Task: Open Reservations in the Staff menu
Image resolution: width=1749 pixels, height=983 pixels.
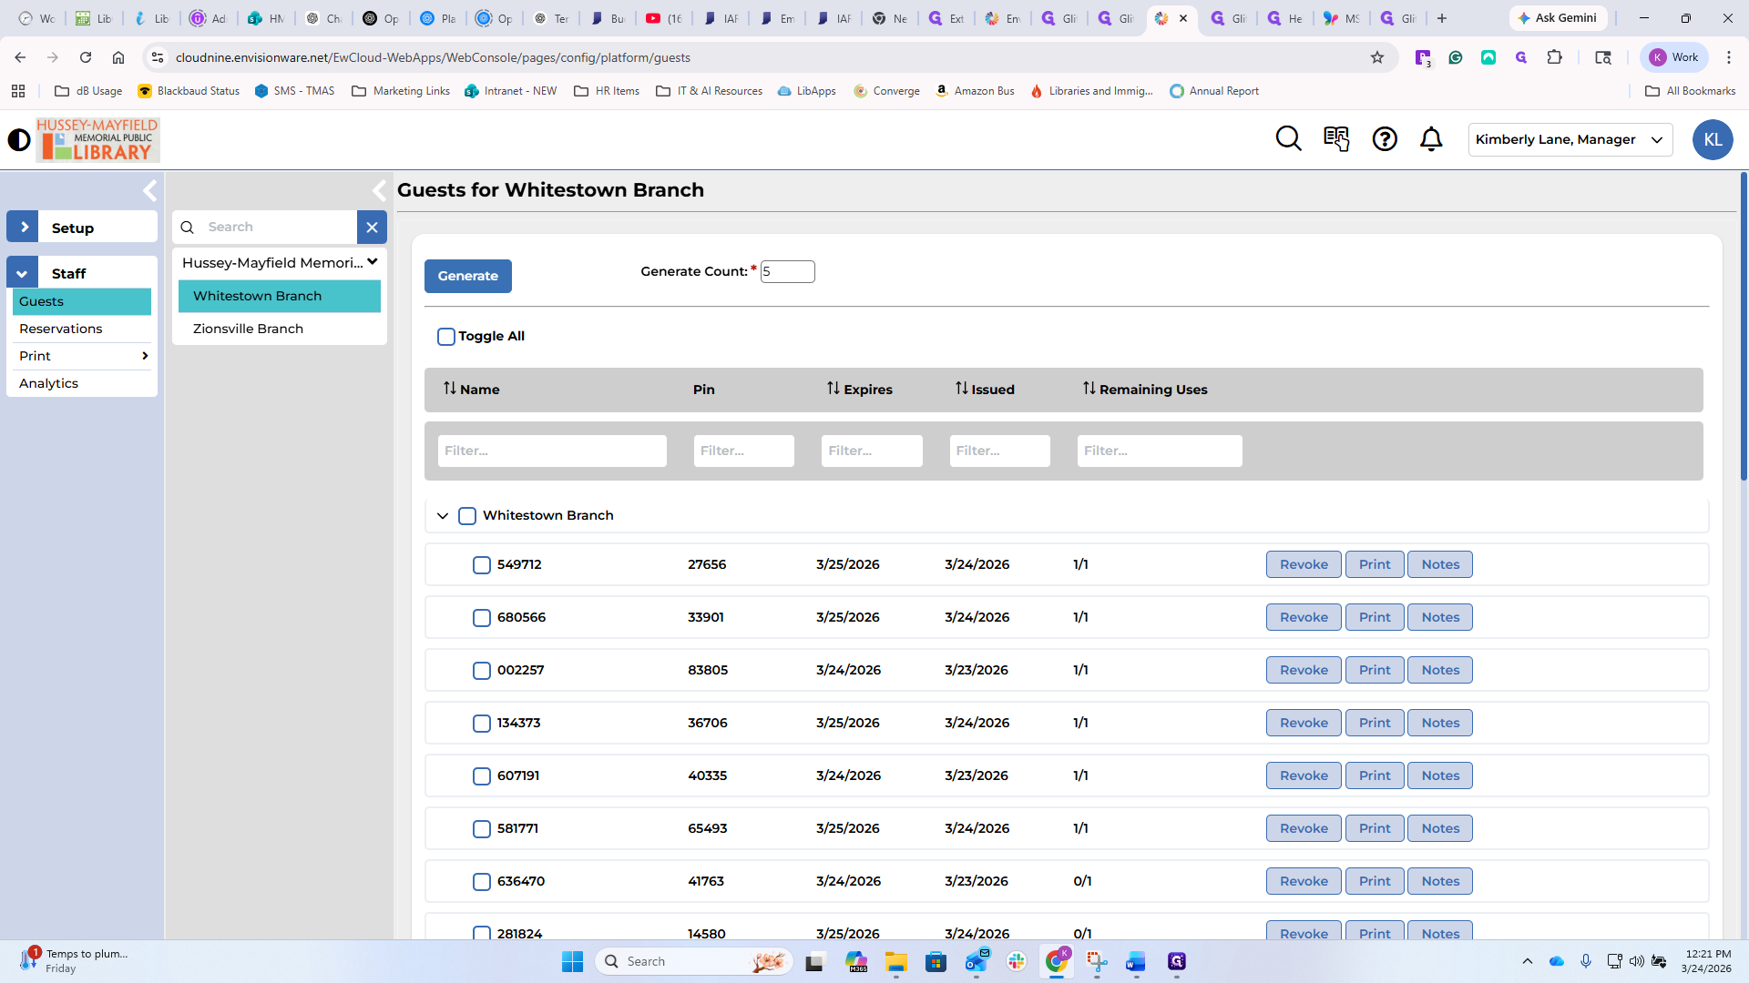Action: tap(61, 329)
